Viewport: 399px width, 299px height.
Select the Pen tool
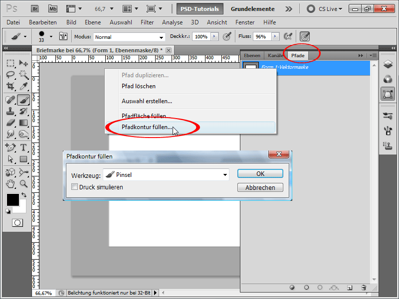pyautogui.click(x=10, y=148)
